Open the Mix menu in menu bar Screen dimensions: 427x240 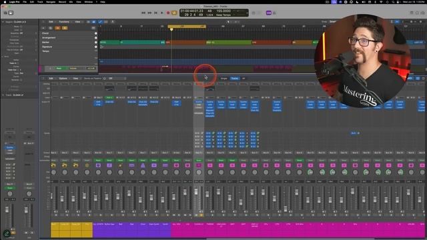point(71,1)
